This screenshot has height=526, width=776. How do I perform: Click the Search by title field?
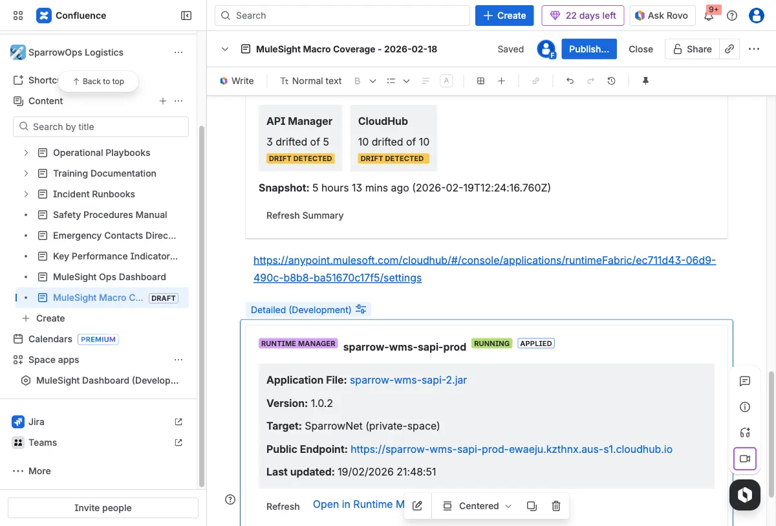101,127
